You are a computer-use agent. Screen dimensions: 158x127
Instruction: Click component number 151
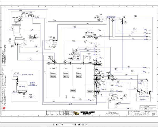coord(12,46)
